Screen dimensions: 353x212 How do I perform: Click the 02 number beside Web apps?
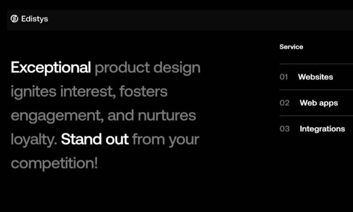(285, 103)
